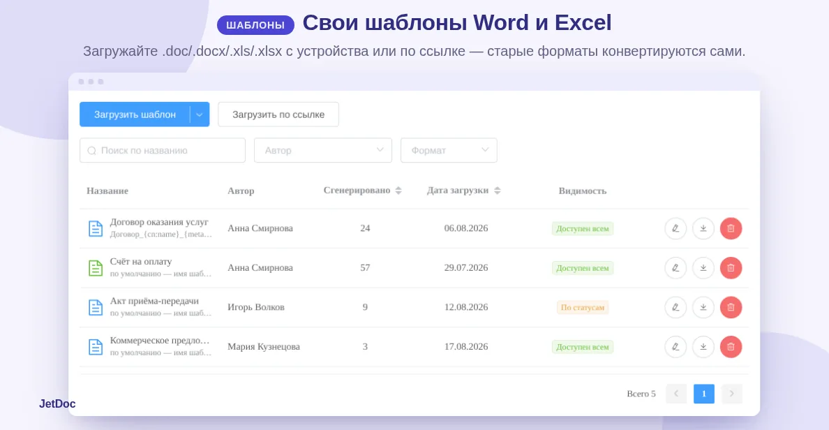Click the date 29.07.2026
This screenshot has height=430, width=829.
tap(465, 268)
